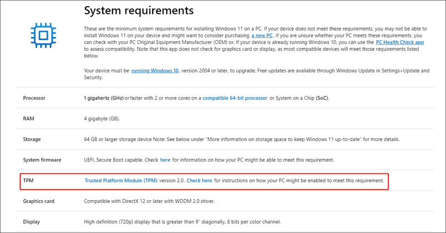Click 'here' in the System firmware row
The image size is (446, 233).
point(165,160)
